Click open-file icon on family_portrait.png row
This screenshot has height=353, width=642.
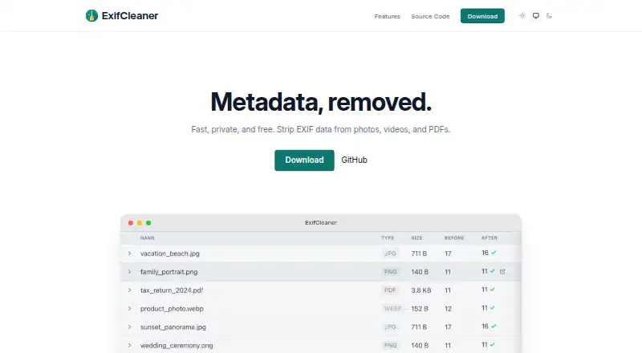pos(502,271)
